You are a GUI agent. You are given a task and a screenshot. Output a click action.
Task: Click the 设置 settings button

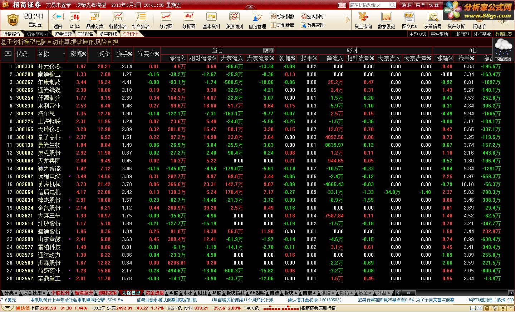pyautogui.click(x=434, y=5)
